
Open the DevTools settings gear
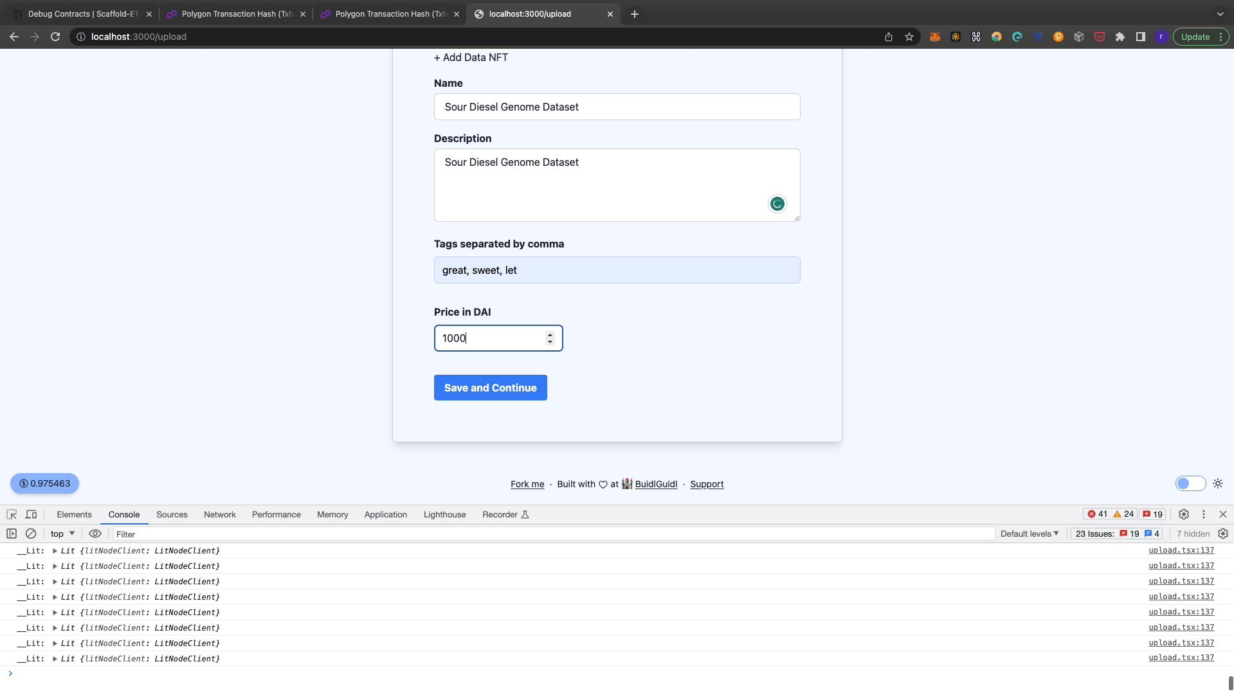tap(1184, 514)
